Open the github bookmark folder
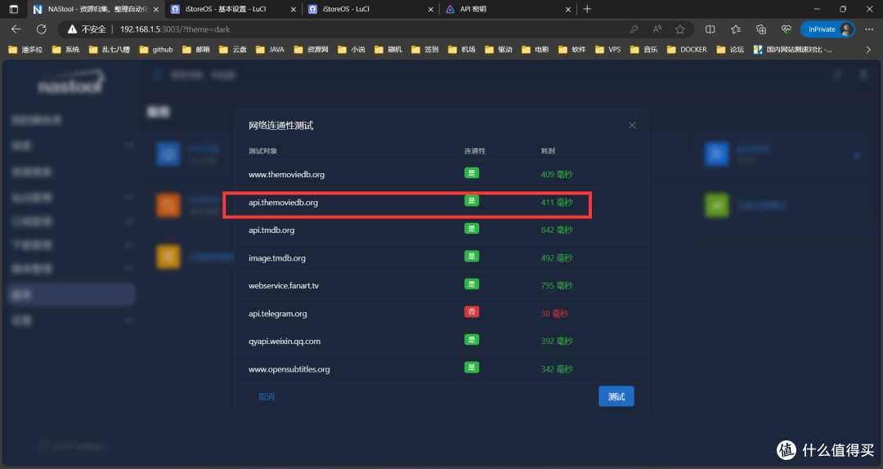Image resolution: width=883 pixels, height=469 pixels. coord(156,50)
